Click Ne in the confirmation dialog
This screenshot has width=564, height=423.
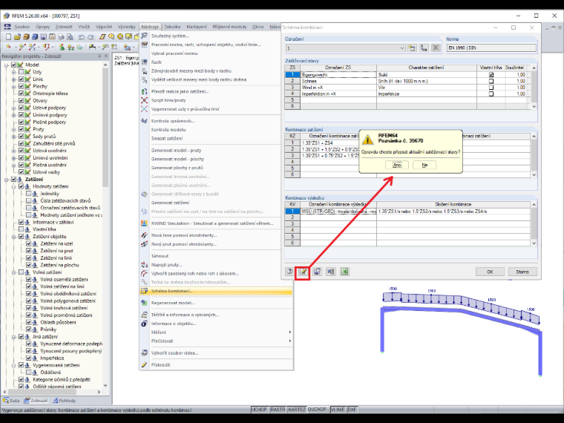(424, 165)
